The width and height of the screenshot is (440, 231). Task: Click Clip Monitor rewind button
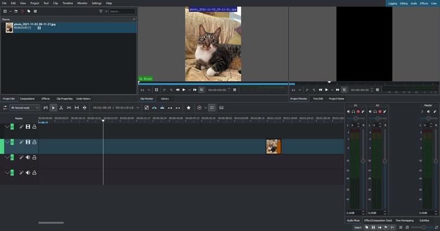coord(178,90)
